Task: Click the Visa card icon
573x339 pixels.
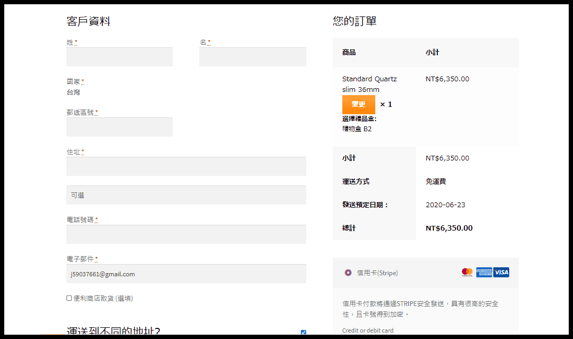Action: tap(501, 273)
